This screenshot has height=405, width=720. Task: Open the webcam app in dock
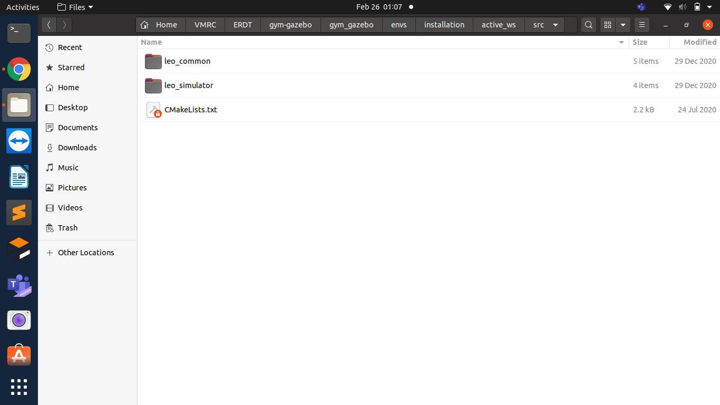click(19, 320)
